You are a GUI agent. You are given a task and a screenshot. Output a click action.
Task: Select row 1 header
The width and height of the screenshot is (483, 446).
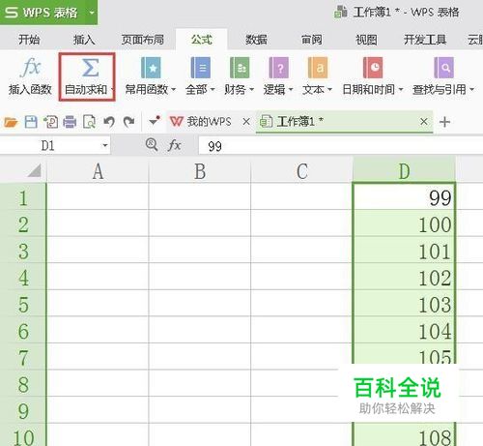[x=23, y=197]
